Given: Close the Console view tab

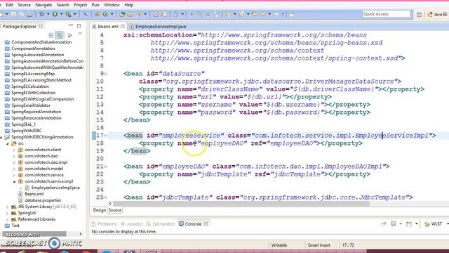Looking at the screenshot, I should (206, 224).
